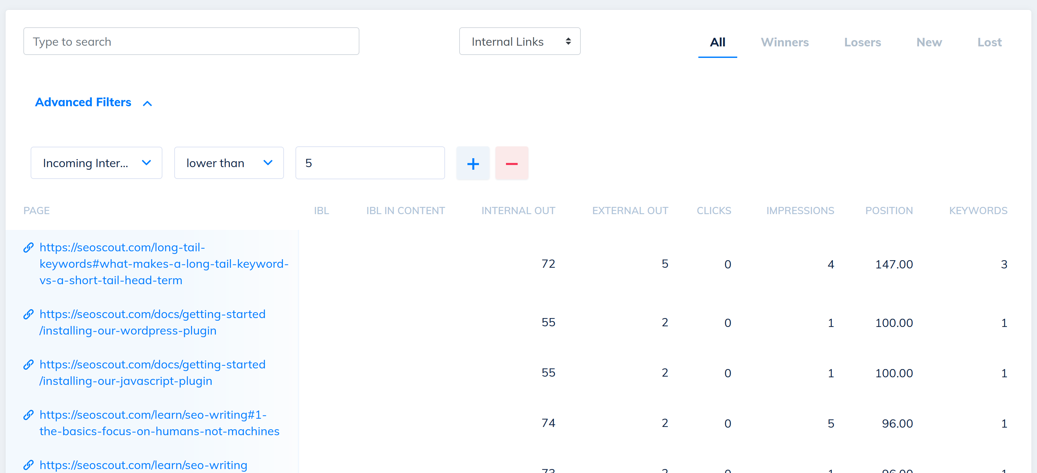Image resolution: width=1037 pixels, height=473 pixels.
Task: Switch to the Lost tab
Action: pos(989,42)
